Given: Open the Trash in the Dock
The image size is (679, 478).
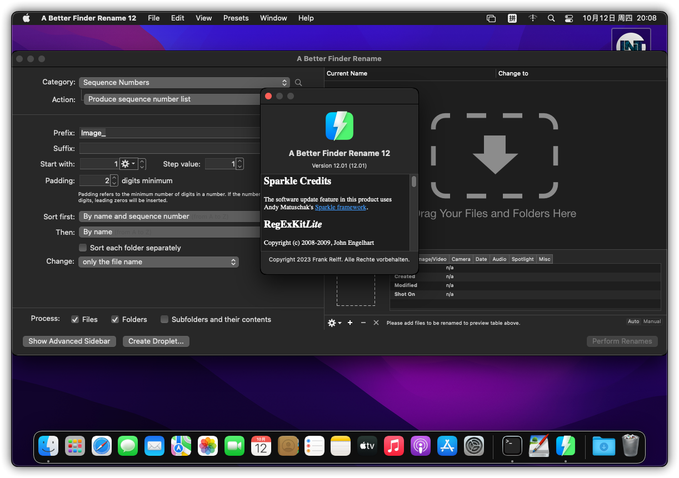Looking at the screenshot, I should tap(631, 446).
